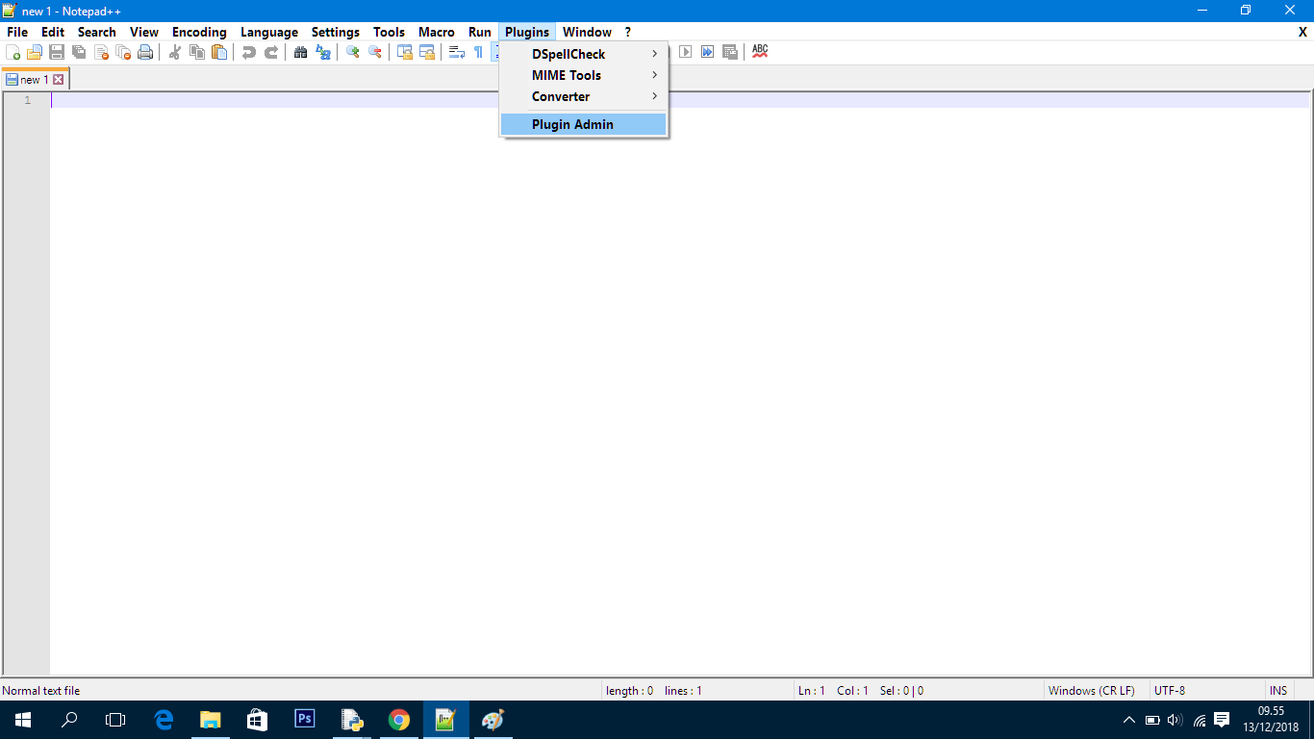Close the 'new 1' tab
Viewport: 1314px width, 739px height.
pyautogui.click(x=58, y=80)
